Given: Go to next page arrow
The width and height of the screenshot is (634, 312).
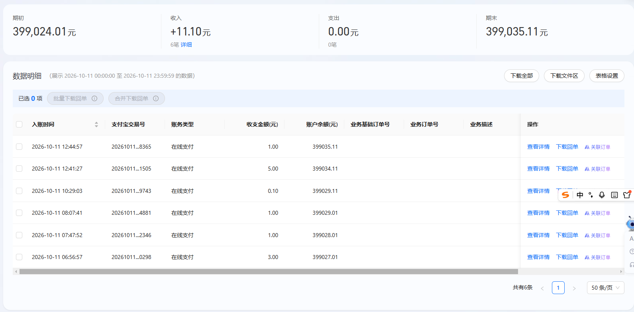Looking at the screenshot, I should pyautogui.click(x=574, y=288).
